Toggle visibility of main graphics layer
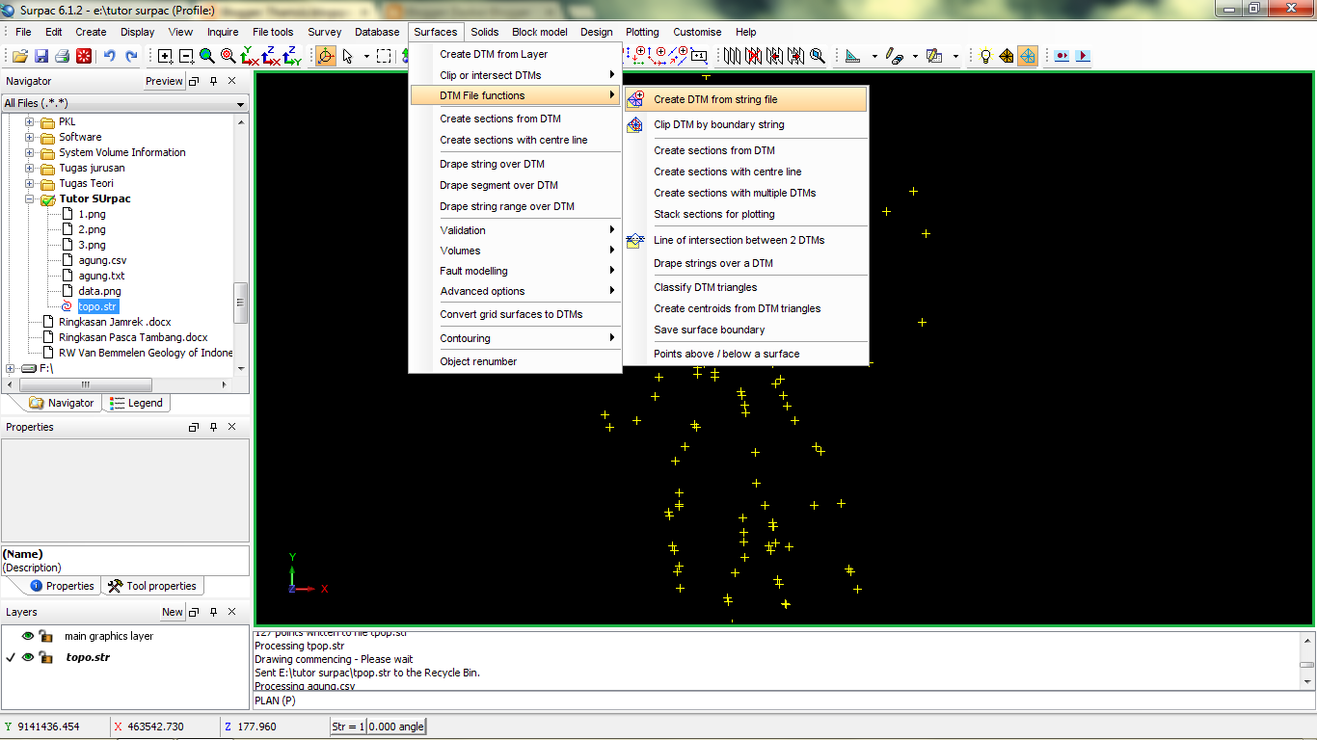Screen dimensions: 1317x740 28,636
